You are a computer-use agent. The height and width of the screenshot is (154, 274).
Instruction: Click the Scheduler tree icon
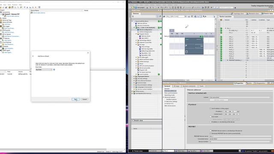point(1,46)
